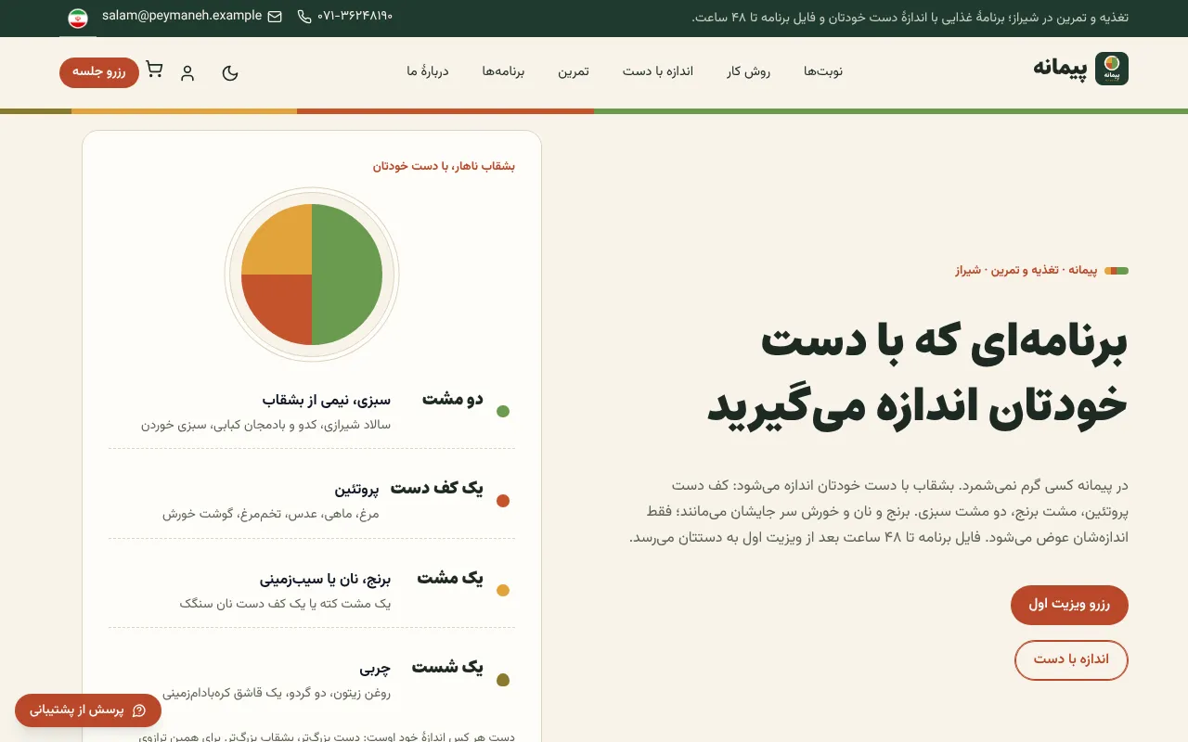Click the Peymaneh logo icon
The width and height of the screenshot is (1188, 742).
point(1112,69)
